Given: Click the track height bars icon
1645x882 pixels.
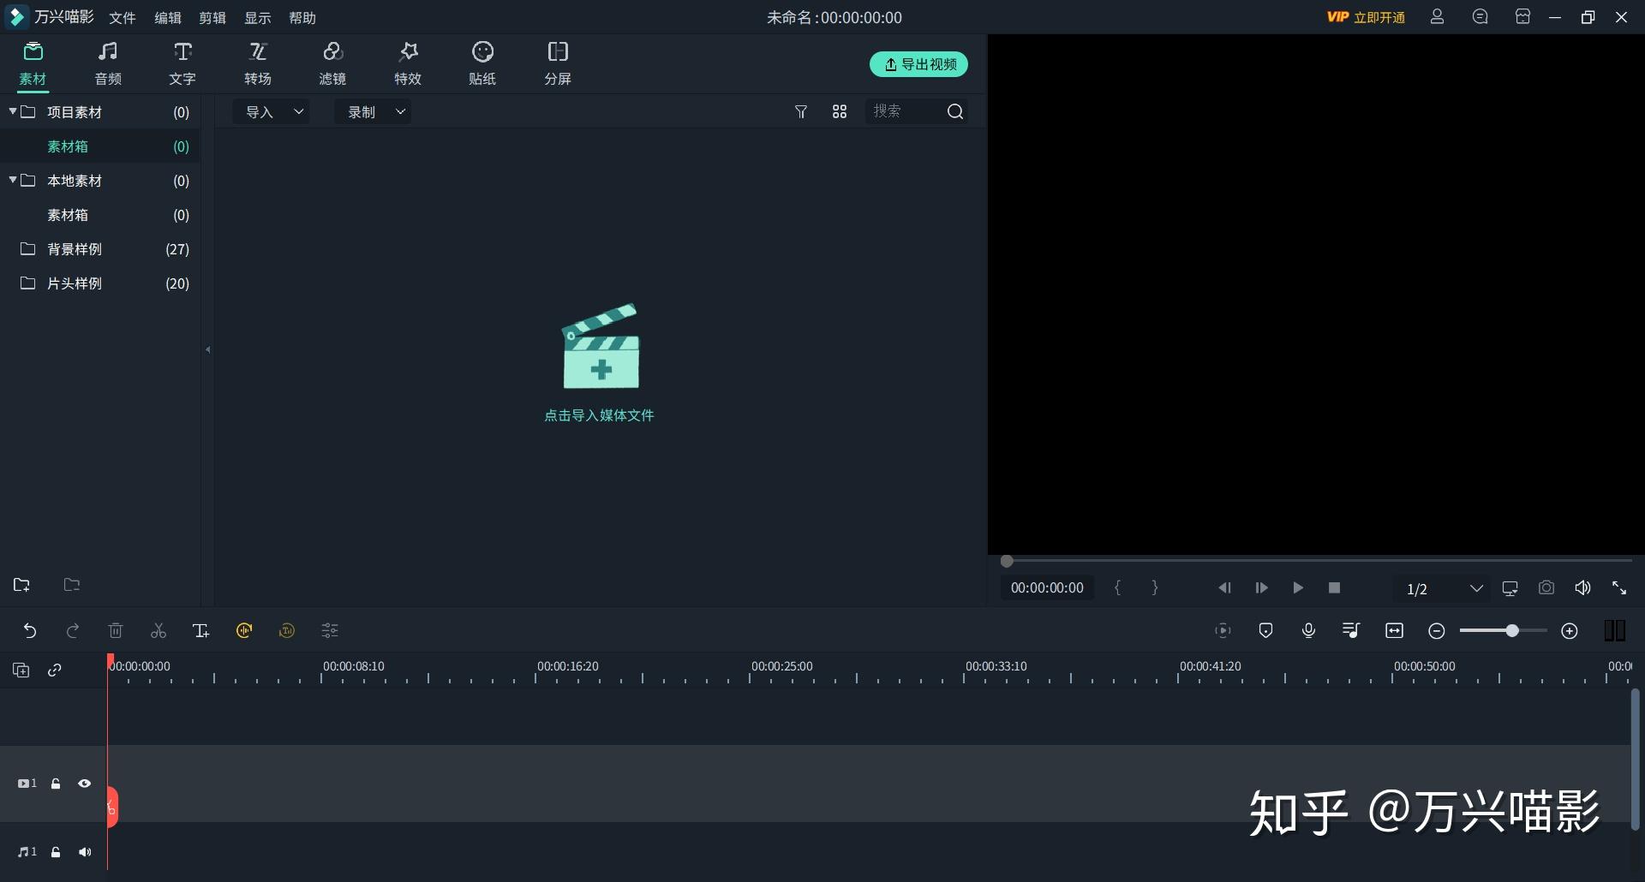Looking at the screenshot, I should point(1615,631).
